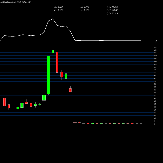Click the peak of the white indicator line

pyautogui.click(x=53, y=19)
